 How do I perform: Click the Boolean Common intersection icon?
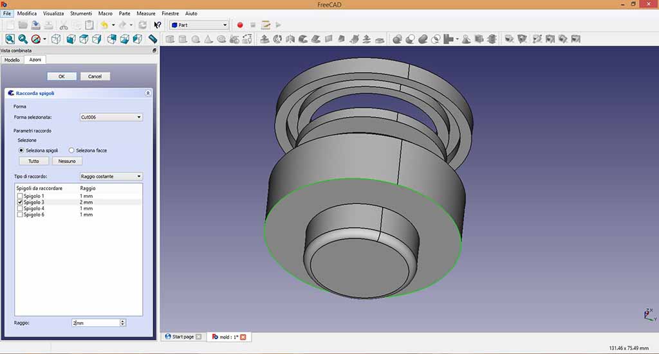[436, 39]
